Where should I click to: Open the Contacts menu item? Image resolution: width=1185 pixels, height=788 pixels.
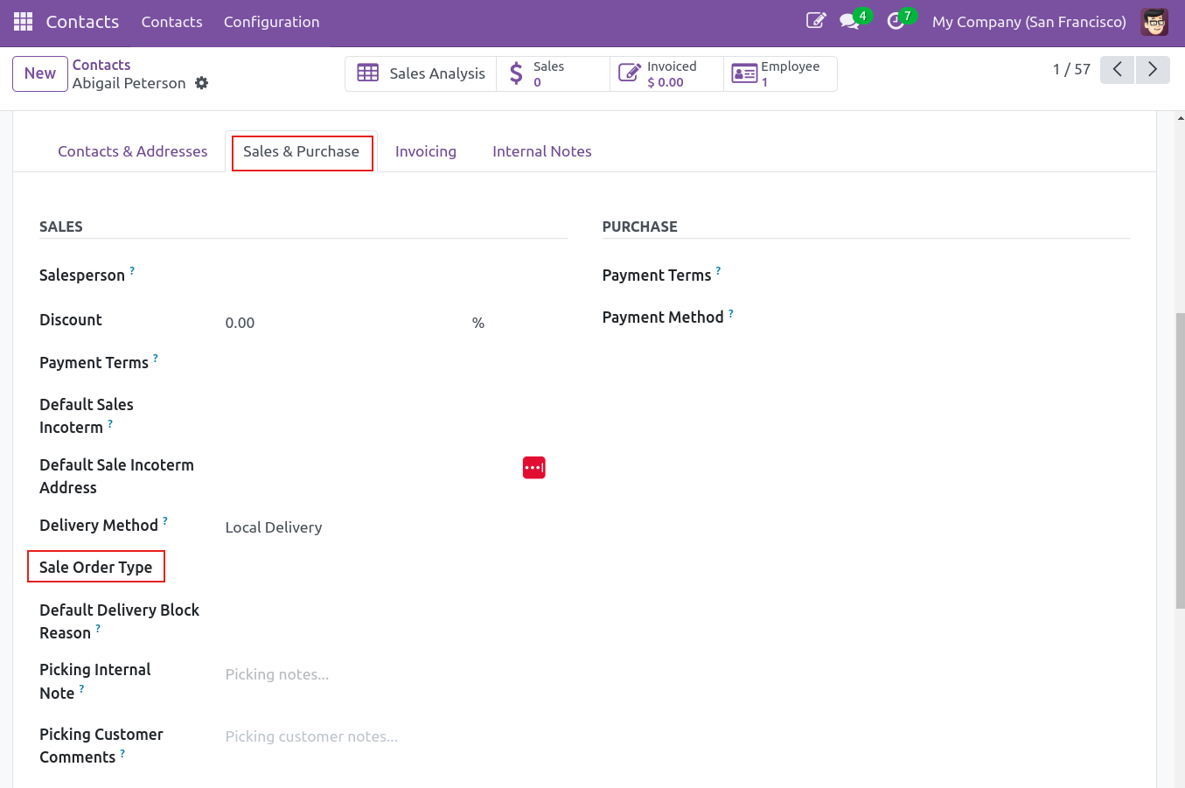click(x=172, y=22)
